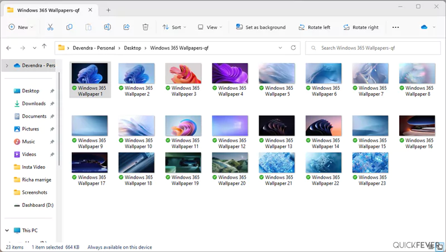The image size is (446, 252).
Task: Click the Forward navigation arrow
Action: [22, 48]
